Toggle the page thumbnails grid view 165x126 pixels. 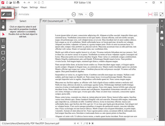[156, 14]
